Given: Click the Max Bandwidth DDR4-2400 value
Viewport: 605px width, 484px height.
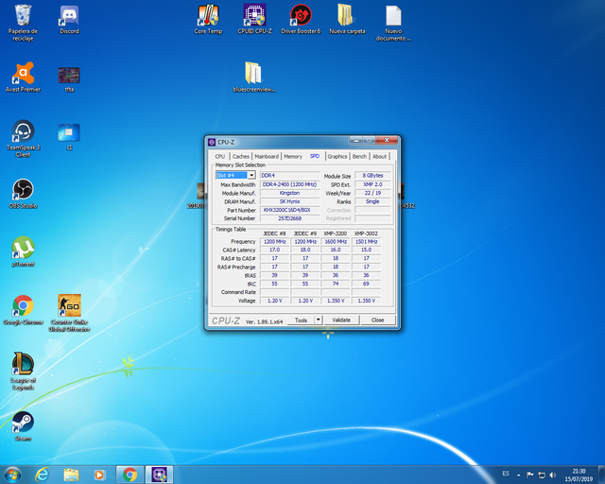Looking at the screenshot, I should [x=290, y=184].
